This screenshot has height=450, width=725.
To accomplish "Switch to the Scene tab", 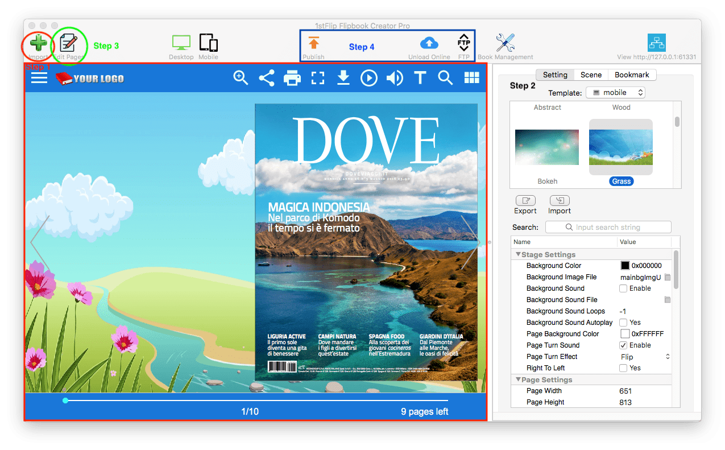I will (591, 75).
